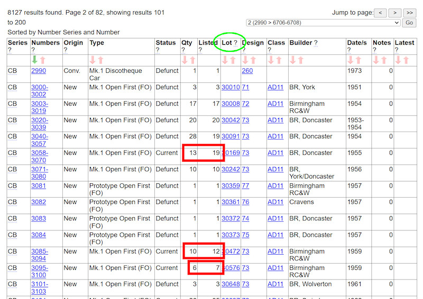Screen dimensions: 423x299
Task: Sort Date/s column descending with down arrow
Action: coord(351,60)
